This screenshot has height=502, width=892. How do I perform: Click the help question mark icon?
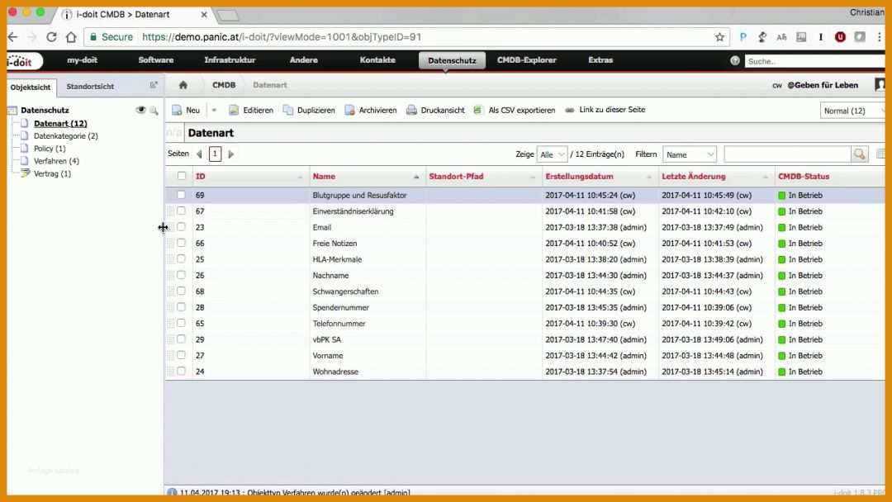pyautogui.click(x=734, y=60)
